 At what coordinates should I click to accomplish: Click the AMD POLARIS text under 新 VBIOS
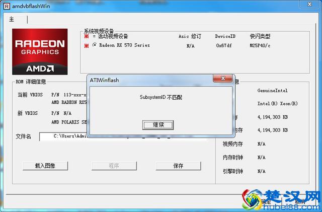(69, 122)
